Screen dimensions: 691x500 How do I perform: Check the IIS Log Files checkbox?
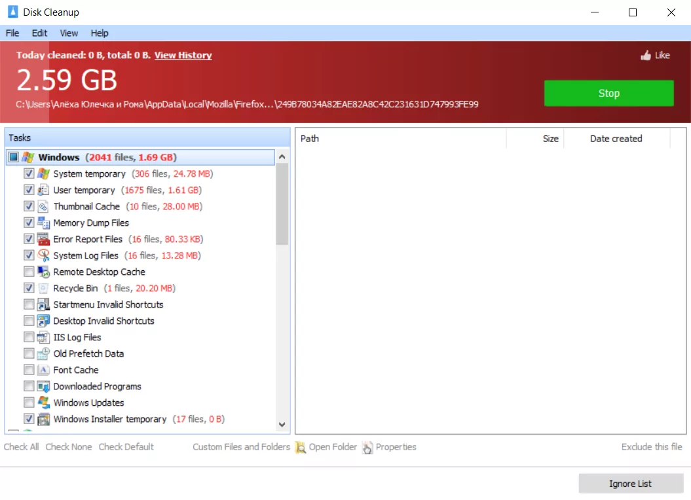29,337
